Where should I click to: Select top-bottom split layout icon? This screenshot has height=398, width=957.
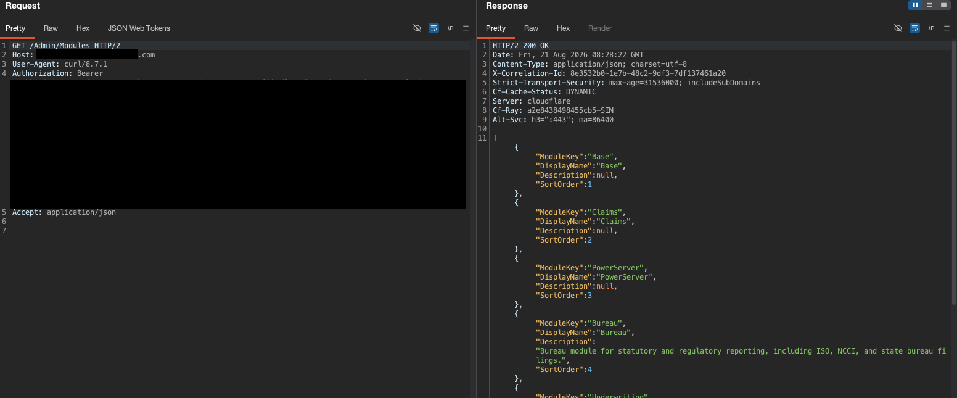tap(929, 5)
